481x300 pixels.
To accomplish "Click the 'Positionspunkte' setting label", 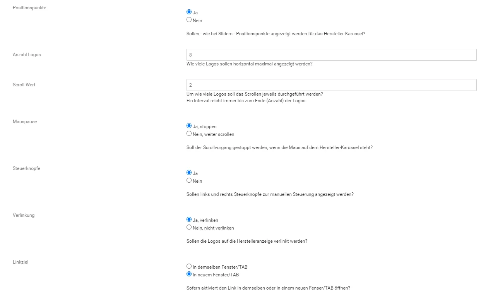I will pos(29,8).
